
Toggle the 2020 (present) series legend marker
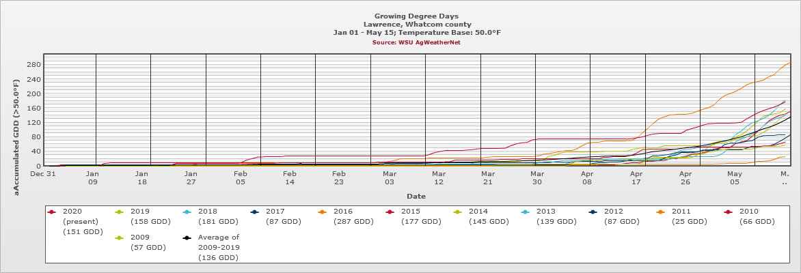click(x=52, y=212)
